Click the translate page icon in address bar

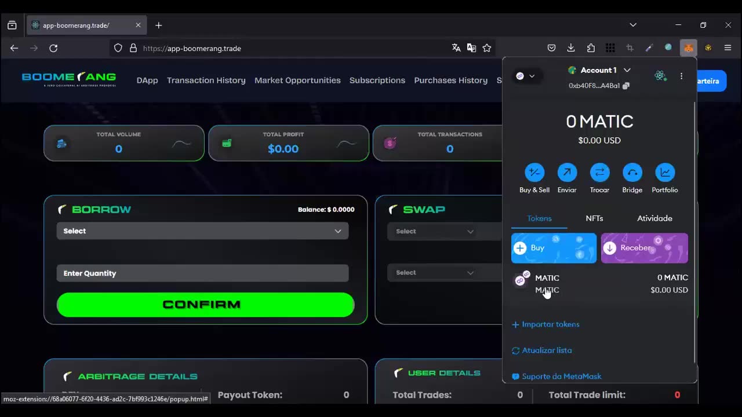pos(456,48)
